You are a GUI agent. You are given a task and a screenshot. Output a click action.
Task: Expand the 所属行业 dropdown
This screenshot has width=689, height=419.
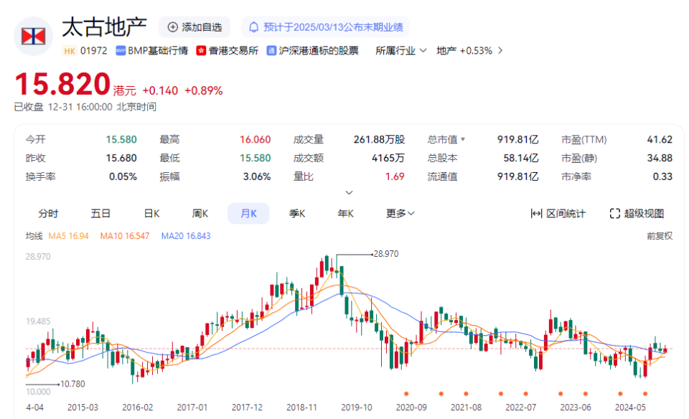coord(400,51)
